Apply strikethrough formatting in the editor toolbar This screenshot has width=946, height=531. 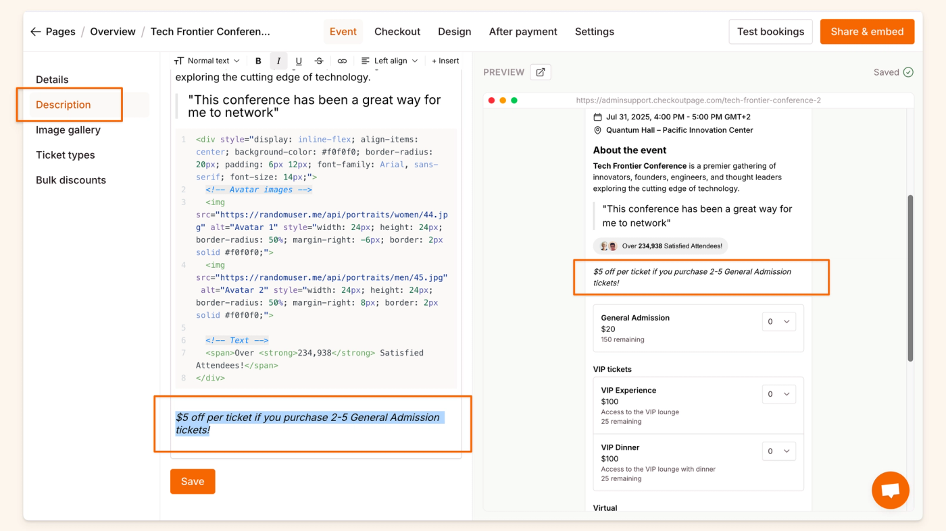(x=319, y=61)
